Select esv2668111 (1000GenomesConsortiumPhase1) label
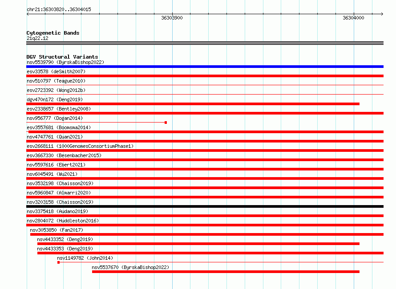 (80, 146)
